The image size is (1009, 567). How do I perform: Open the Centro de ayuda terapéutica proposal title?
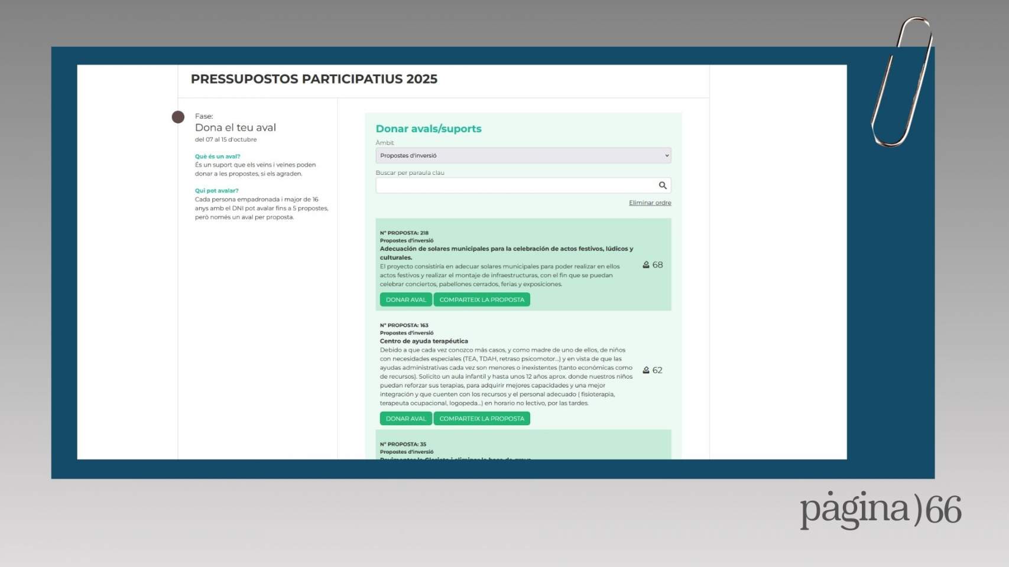pyautogui.click(x=424, y=341)
